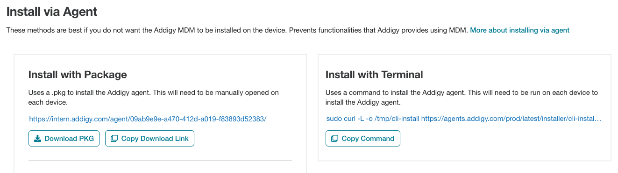
Task: Copy the package download link
Action: (x=149, y=139)
